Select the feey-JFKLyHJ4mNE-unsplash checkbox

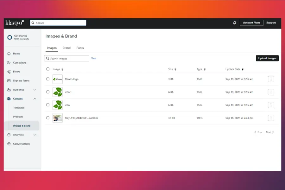click(x=48, y=117)
